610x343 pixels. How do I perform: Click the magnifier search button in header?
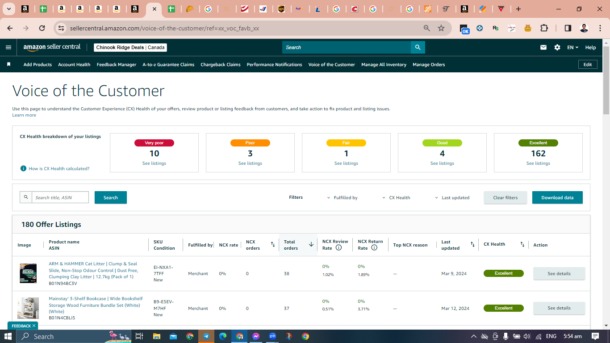pos(418,47)
